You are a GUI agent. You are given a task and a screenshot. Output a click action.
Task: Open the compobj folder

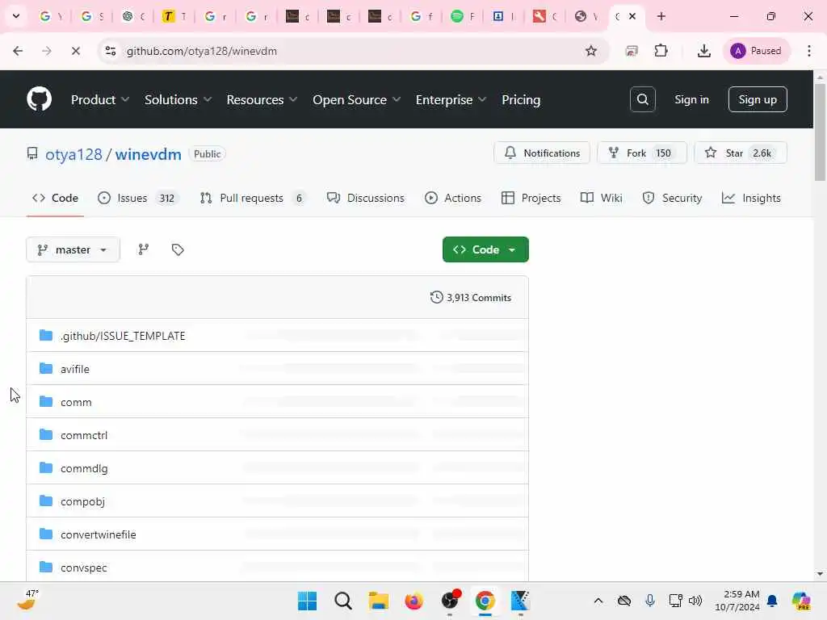(x=82, y=501)
